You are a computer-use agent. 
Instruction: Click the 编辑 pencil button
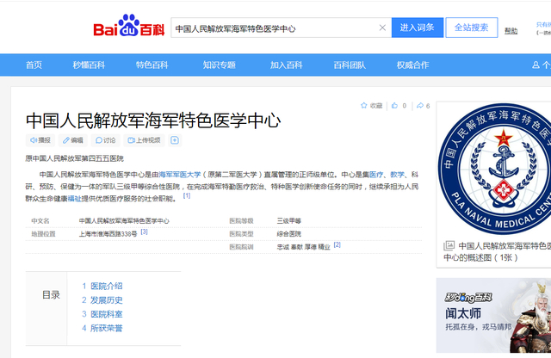point(72,140)
